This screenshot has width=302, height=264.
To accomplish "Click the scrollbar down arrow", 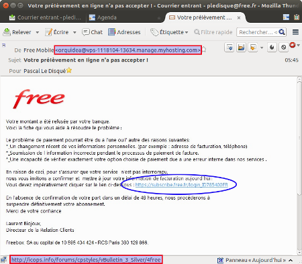I will coord(299,253).
